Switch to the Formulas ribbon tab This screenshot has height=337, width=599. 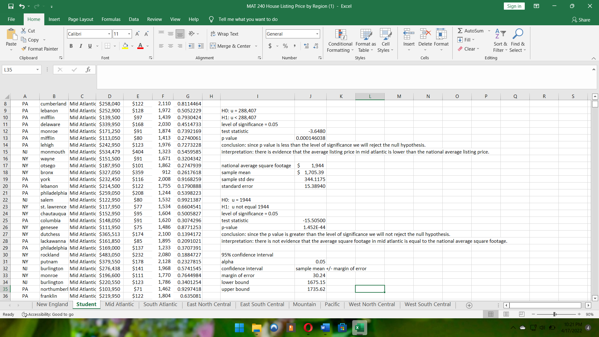(x=111, y=19)
